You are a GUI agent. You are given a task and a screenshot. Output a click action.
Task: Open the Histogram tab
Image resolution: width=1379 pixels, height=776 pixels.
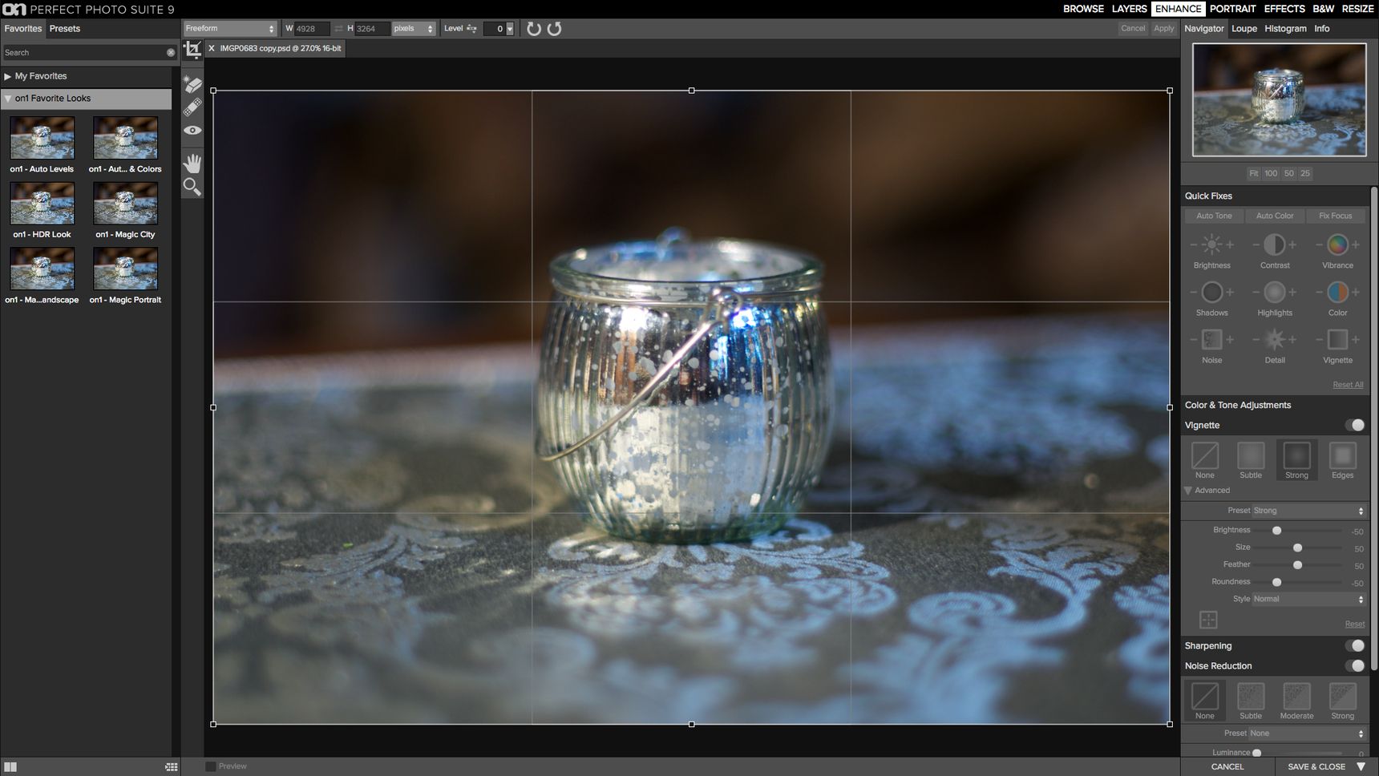(1285, 29)
